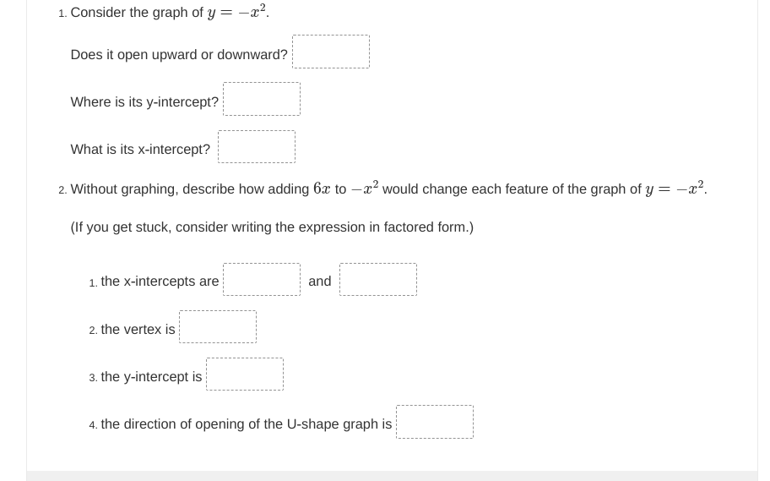Click the "If you get stuck" hint text
Image resolution: width=770 pixels, height=481 pixels.
coord(272,227)
